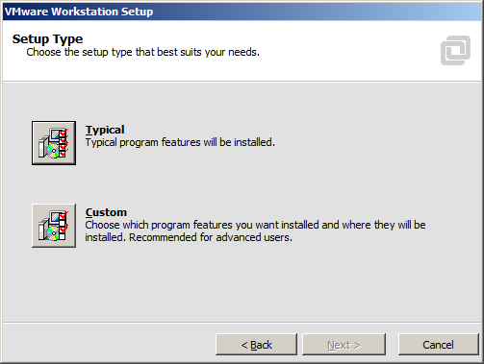Click the red checkmarks on the Typical icon
This screenshot has height=364, width=484.
[x=64, y=143]
